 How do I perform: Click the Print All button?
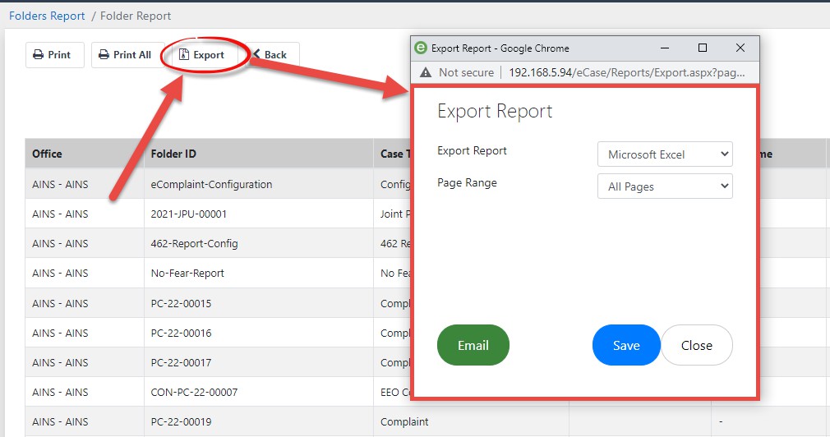127,55
